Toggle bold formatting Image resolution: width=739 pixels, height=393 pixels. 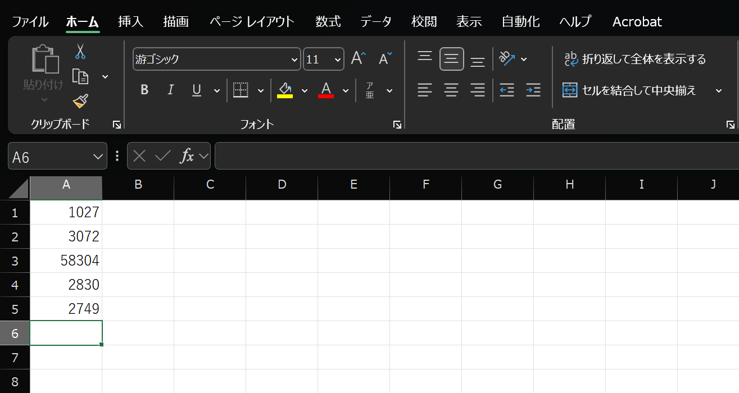click(144, 90)
